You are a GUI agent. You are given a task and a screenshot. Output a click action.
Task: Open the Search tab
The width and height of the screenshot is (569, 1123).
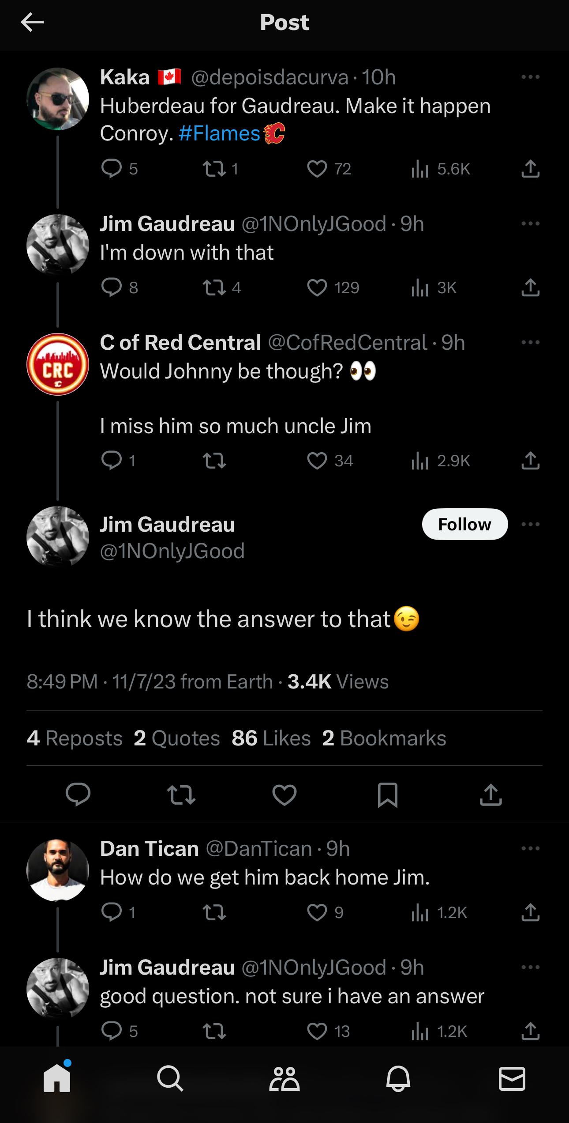170,1079
